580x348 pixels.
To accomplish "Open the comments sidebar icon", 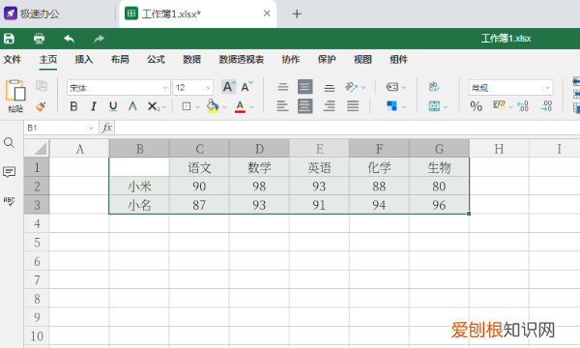I will [x=10, y=172].
